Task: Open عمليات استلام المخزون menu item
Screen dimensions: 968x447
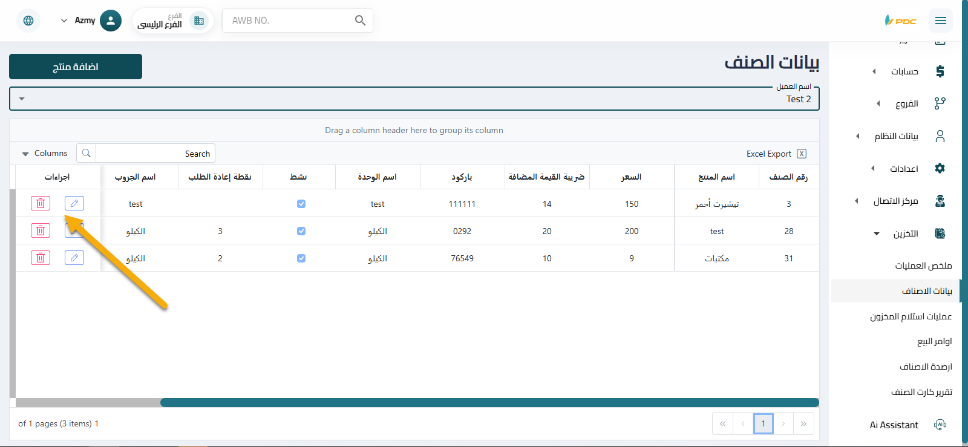Action: (911, 316)
